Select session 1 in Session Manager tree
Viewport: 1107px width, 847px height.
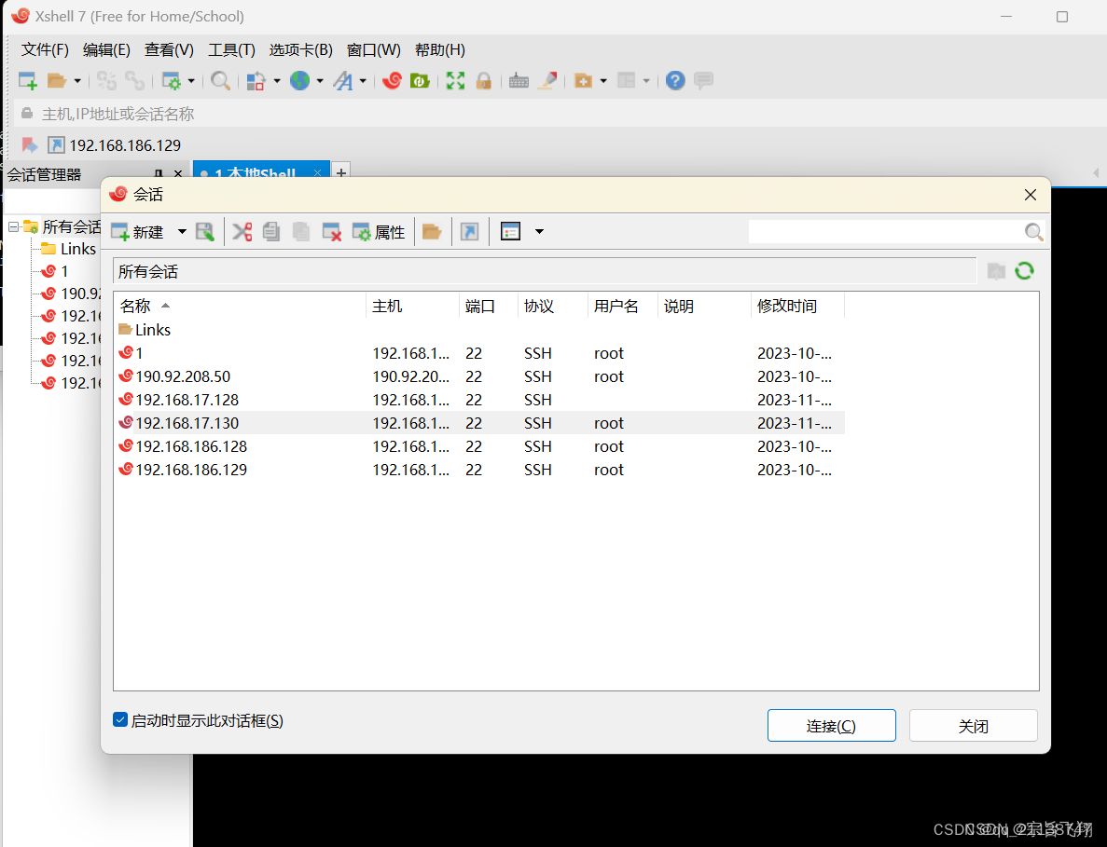(x=54, y=271)
